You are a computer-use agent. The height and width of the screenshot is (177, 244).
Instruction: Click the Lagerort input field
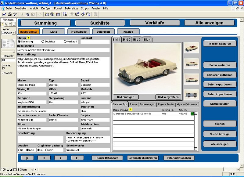tap(95, 42)
